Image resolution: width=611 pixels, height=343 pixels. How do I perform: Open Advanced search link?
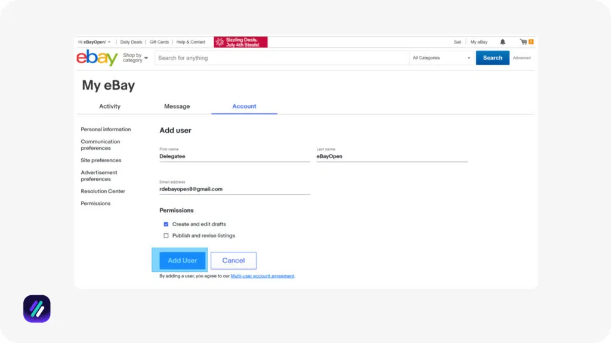pyautogui.click(x=521, y=58)
